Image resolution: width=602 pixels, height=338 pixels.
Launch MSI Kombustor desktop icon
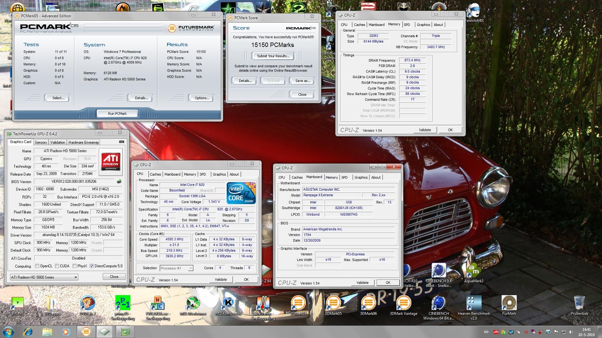[228, 306]
